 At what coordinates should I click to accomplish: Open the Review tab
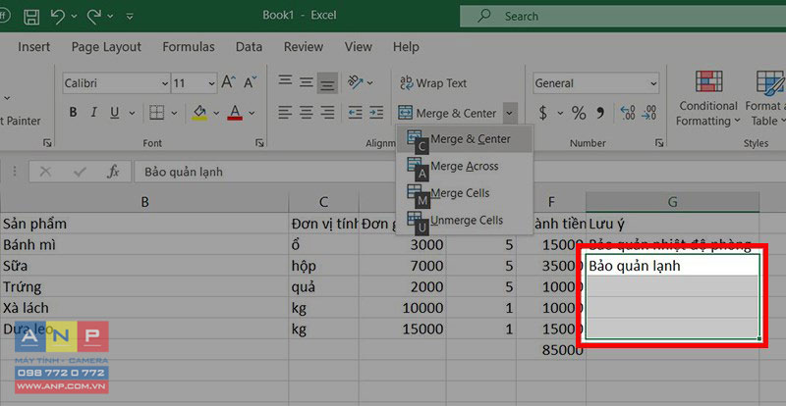click(x=304, y=47)
